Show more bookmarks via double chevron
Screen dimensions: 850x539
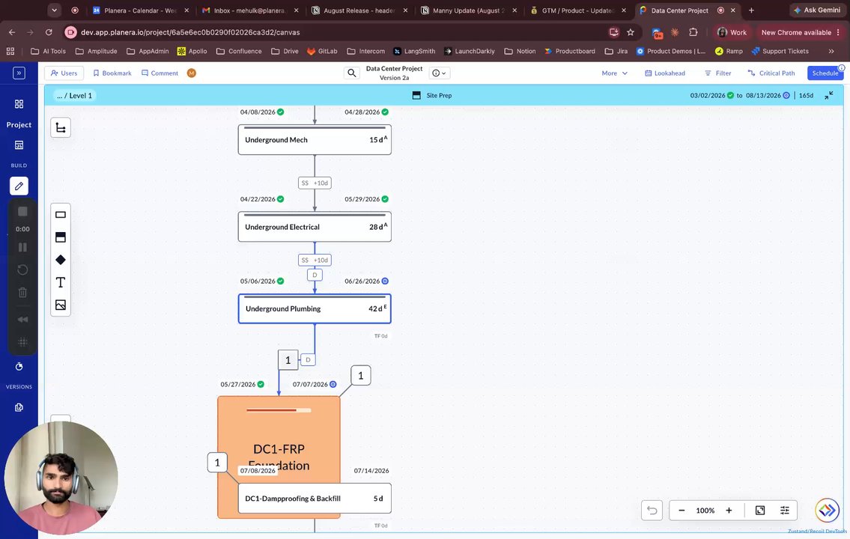831,51
